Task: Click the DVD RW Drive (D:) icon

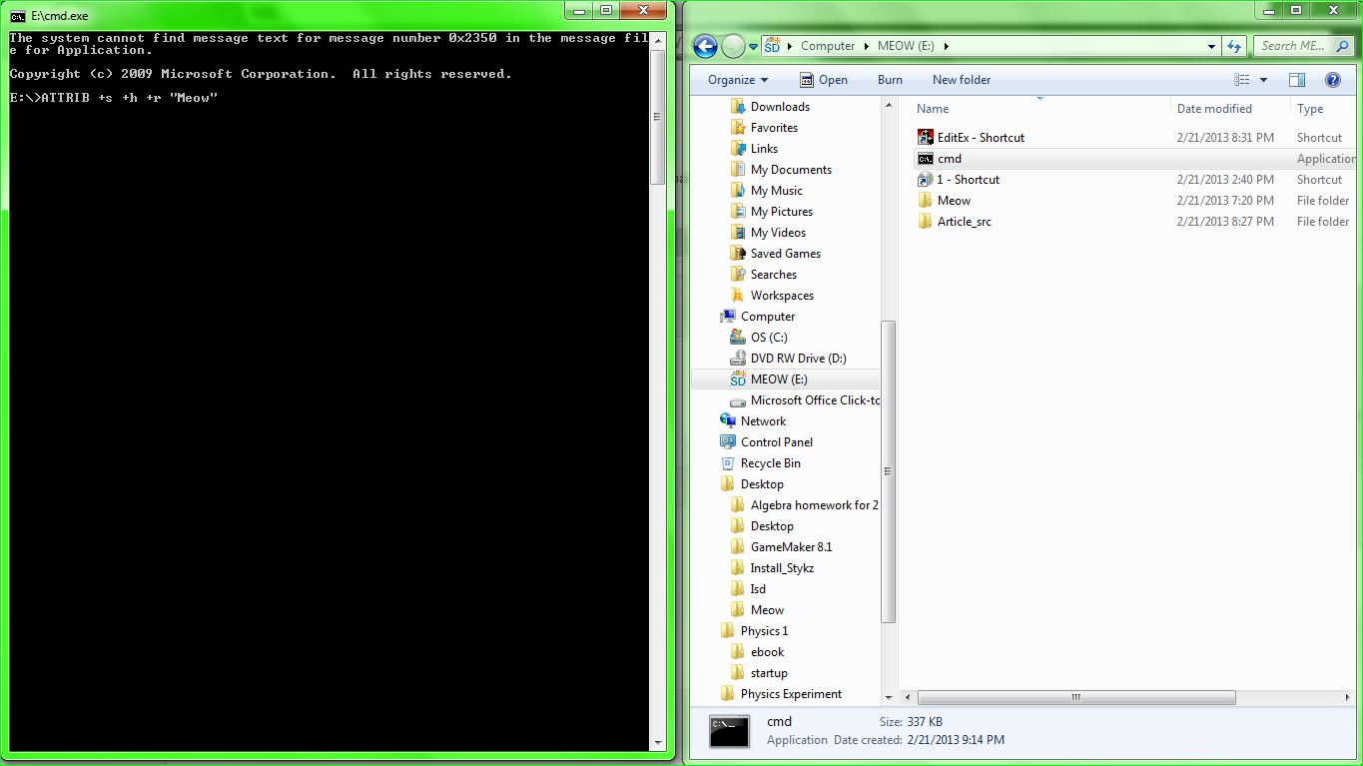Action: click(x=738, y=359)
